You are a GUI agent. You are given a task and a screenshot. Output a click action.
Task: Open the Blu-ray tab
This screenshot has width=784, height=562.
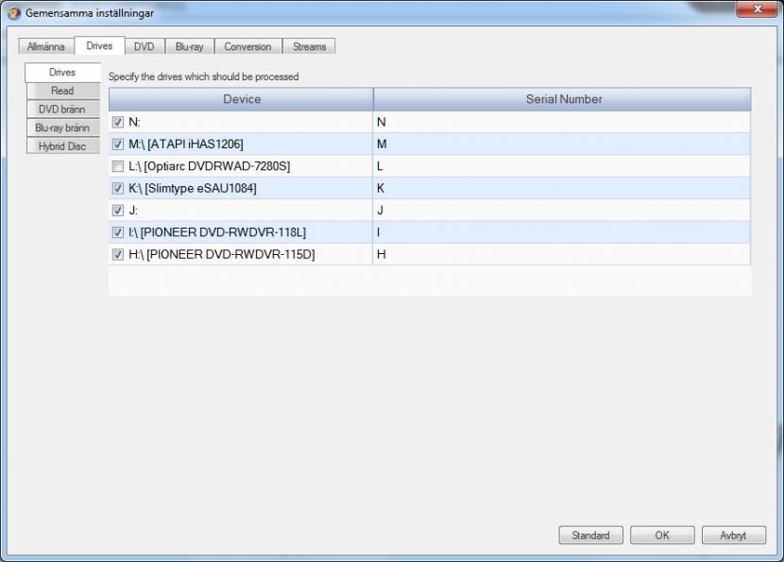coord(190,46)
